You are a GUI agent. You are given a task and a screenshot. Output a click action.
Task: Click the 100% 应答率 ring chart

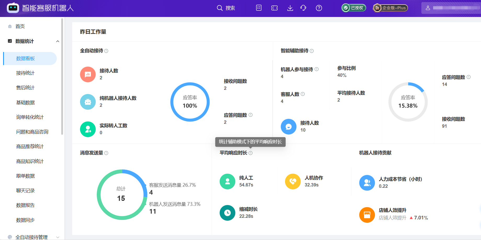(190, 102)
